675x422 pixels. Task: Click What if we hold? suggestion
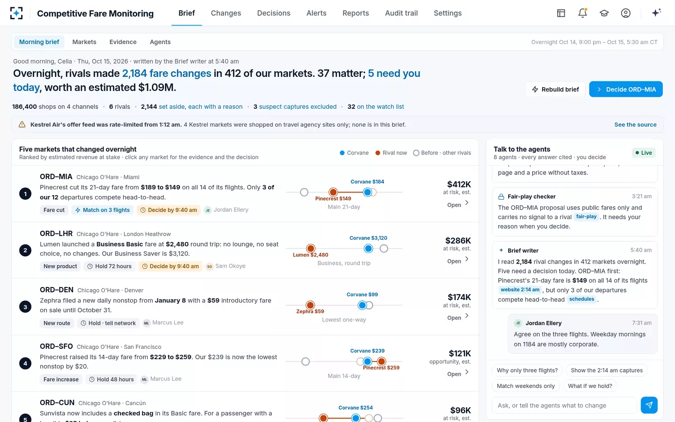tap(590, 386)
